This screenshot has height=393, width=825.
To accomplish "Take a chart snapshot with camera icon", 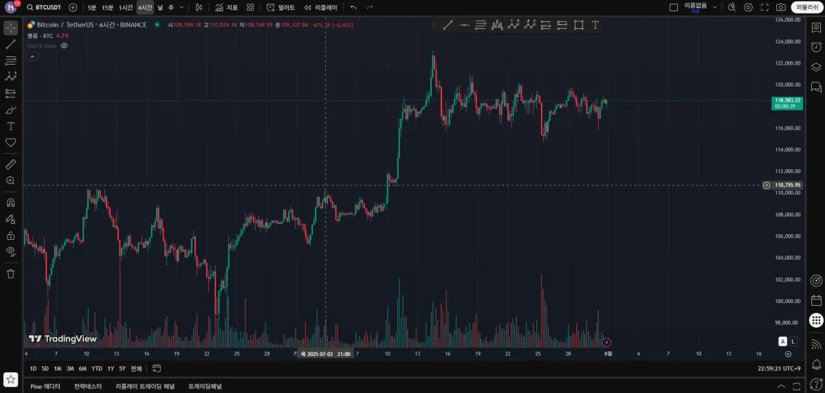I will pos(781,8).
